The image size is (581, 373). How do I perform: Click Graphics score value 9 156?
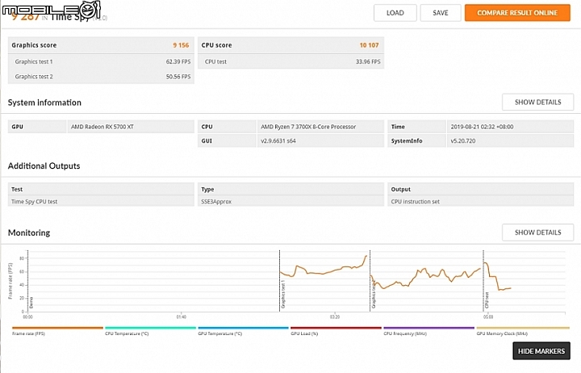point(181,45)
